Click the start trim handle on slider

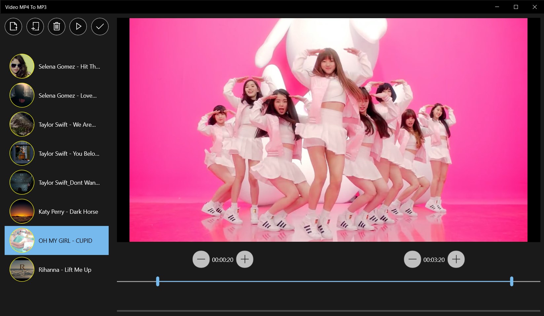tap(158, 281)
